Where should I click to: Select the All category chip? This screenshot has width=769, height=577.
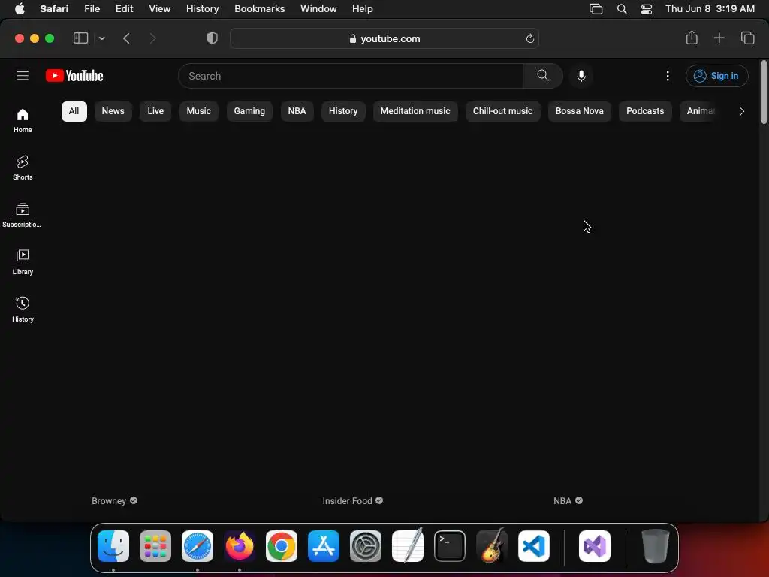click(74, 111)
